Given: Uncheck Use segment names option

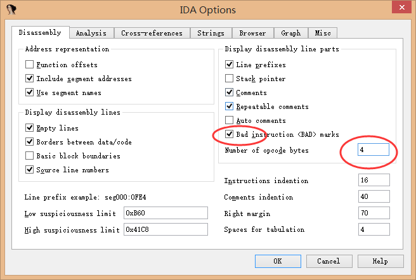Looking at the screenshot, I should pyautogui.click(x=30, y=92).
